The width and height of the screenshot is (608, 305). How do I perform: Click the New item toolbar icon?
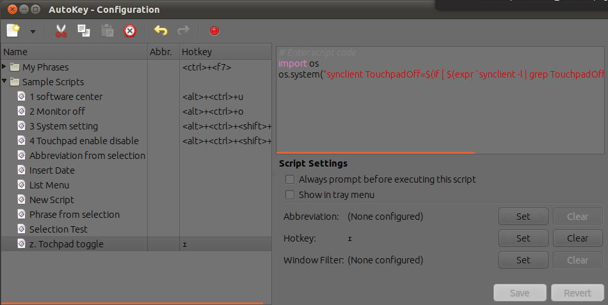tap(13, 31)
